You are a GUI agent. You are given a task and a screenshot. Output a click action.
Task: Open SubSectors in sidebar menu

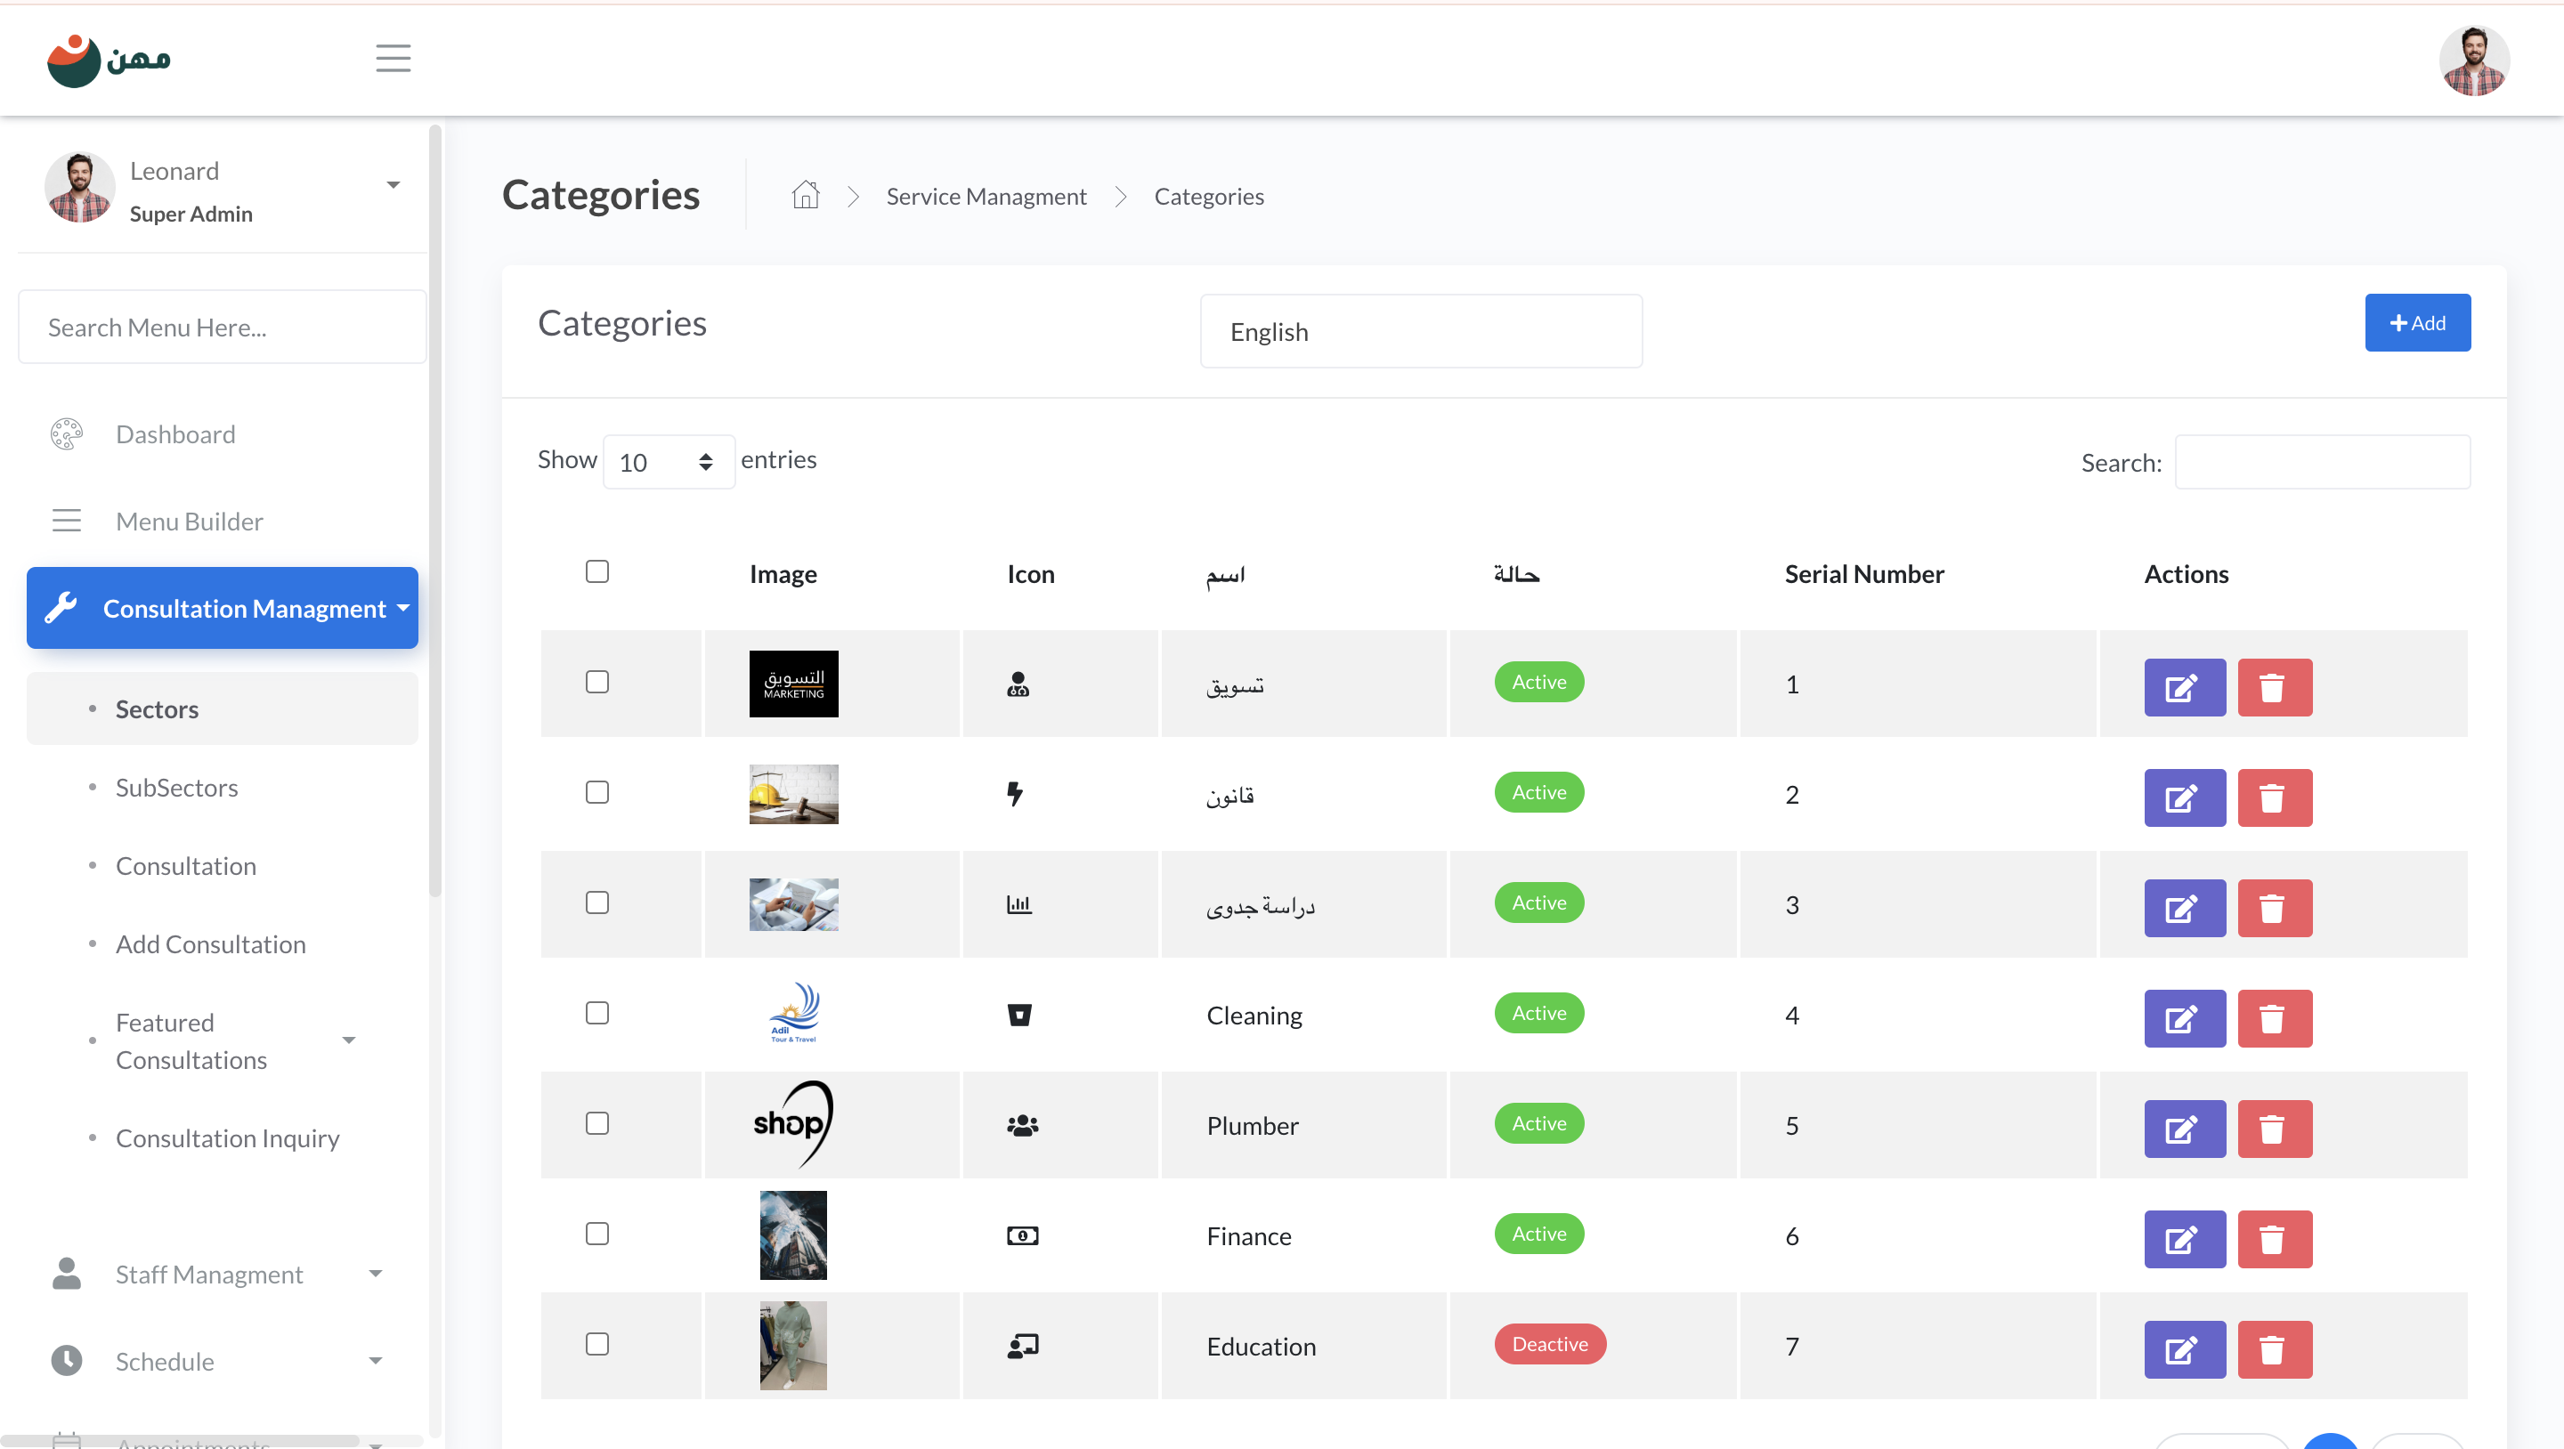point(176,787)
